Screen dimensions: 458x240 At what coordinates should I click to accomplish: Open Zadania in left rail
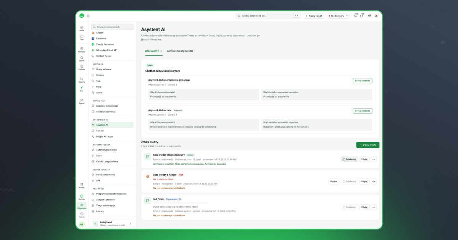tap(82, 67)
